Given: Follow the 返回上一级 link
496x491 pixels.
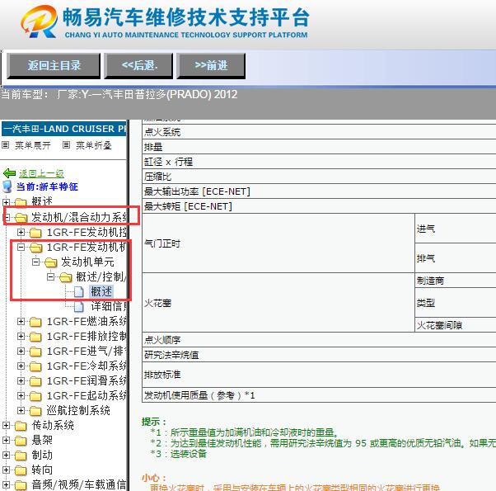Looking at the screenshot, I should [41, 173].
